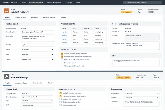This screenshot has height=110, width=165.
Task: Click the incident Short description field
Action: point(37,32)
